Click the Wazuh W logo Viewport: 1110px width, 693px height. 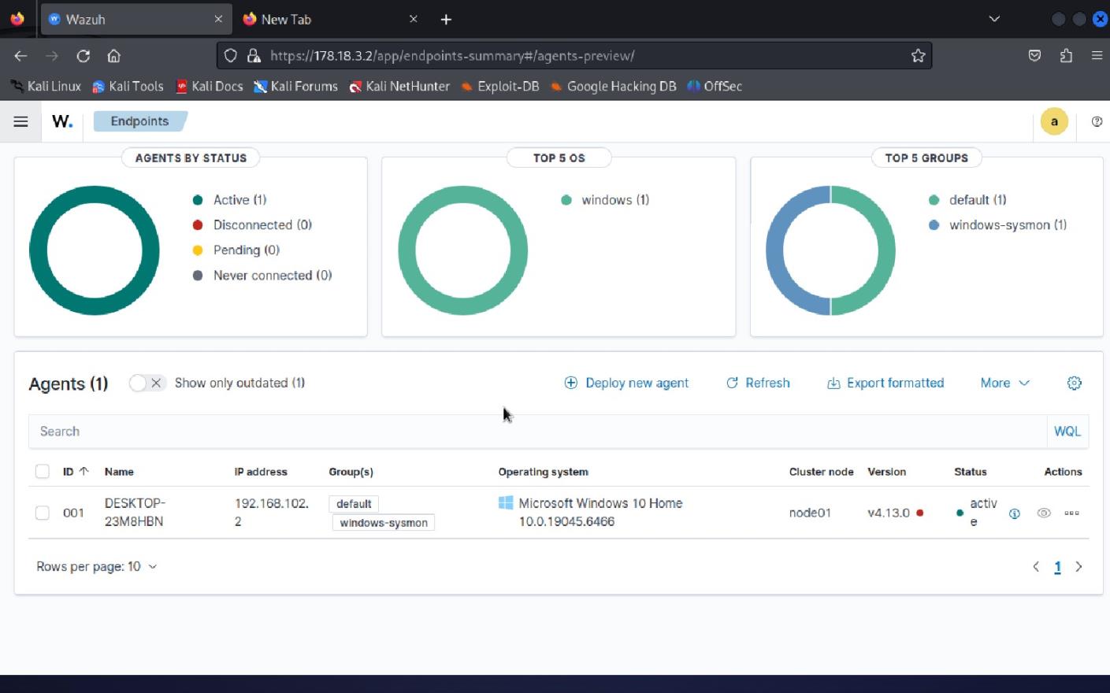tap(62, 120)
